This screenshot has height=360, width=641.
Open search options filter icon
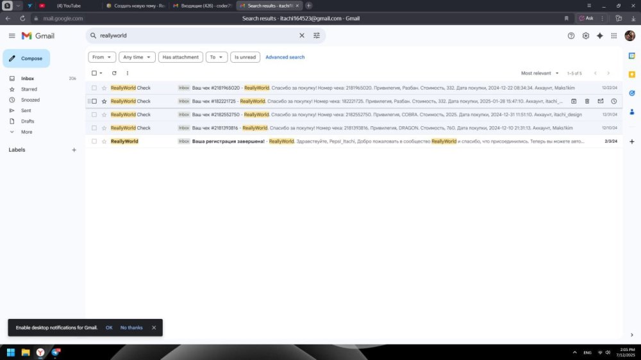[x=317, y=35]
